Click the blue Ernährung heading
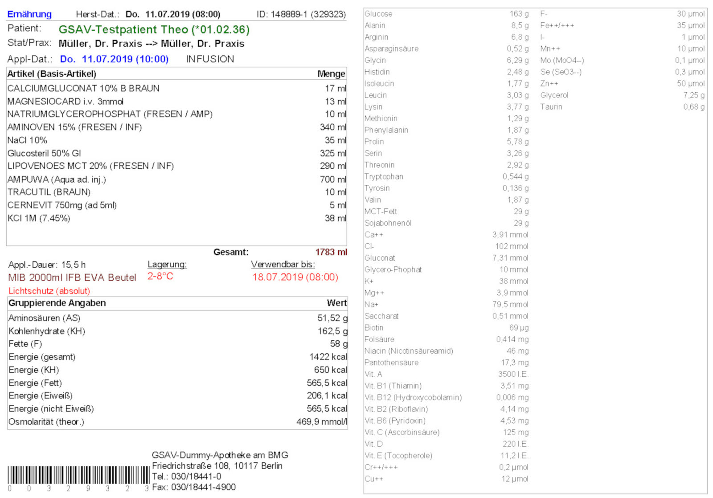The image size is (713, 498). pyautogui.click(x=29, y=14)
